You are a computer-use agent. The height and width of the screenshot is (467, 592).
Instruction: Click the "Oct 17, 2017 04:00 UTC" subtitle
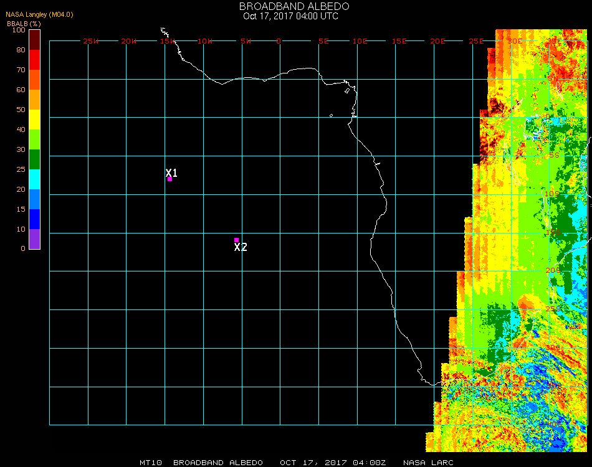[x=290, y=16]
